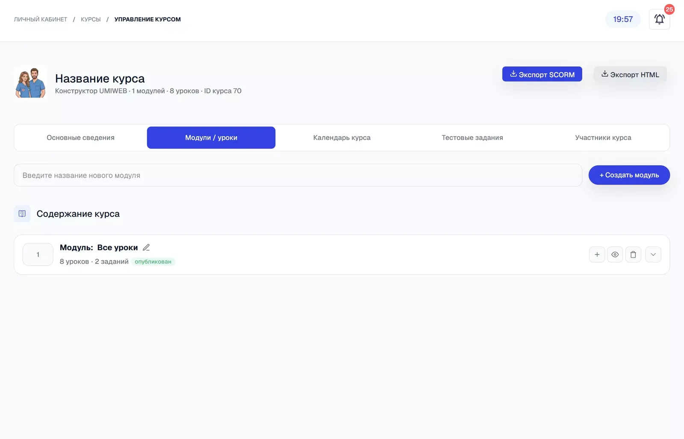Click the Экспорт SCORM button
Image resolution: width=684 pixels, height=439 pixels.
[x=542, y=74]
